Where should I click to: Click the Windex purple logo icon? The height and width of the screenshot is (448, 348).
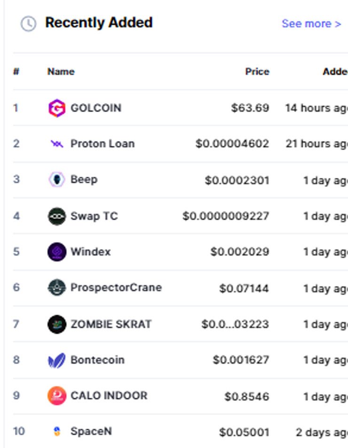(x=57, y=252)
